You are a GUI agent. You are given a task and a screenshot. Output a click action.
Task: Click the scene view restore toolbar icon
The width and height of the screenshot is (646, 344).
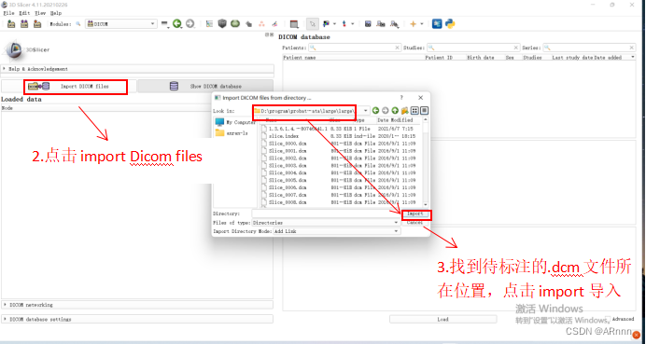click(x=394, y=24)
